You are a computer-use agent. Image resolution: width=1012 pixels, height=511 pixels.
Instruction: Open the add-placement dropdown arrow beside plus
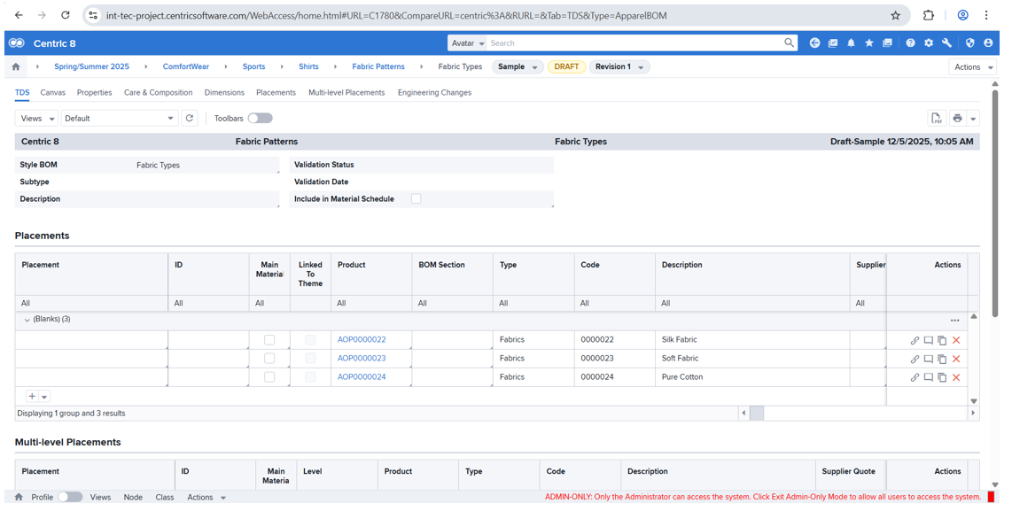coord(44,397)
